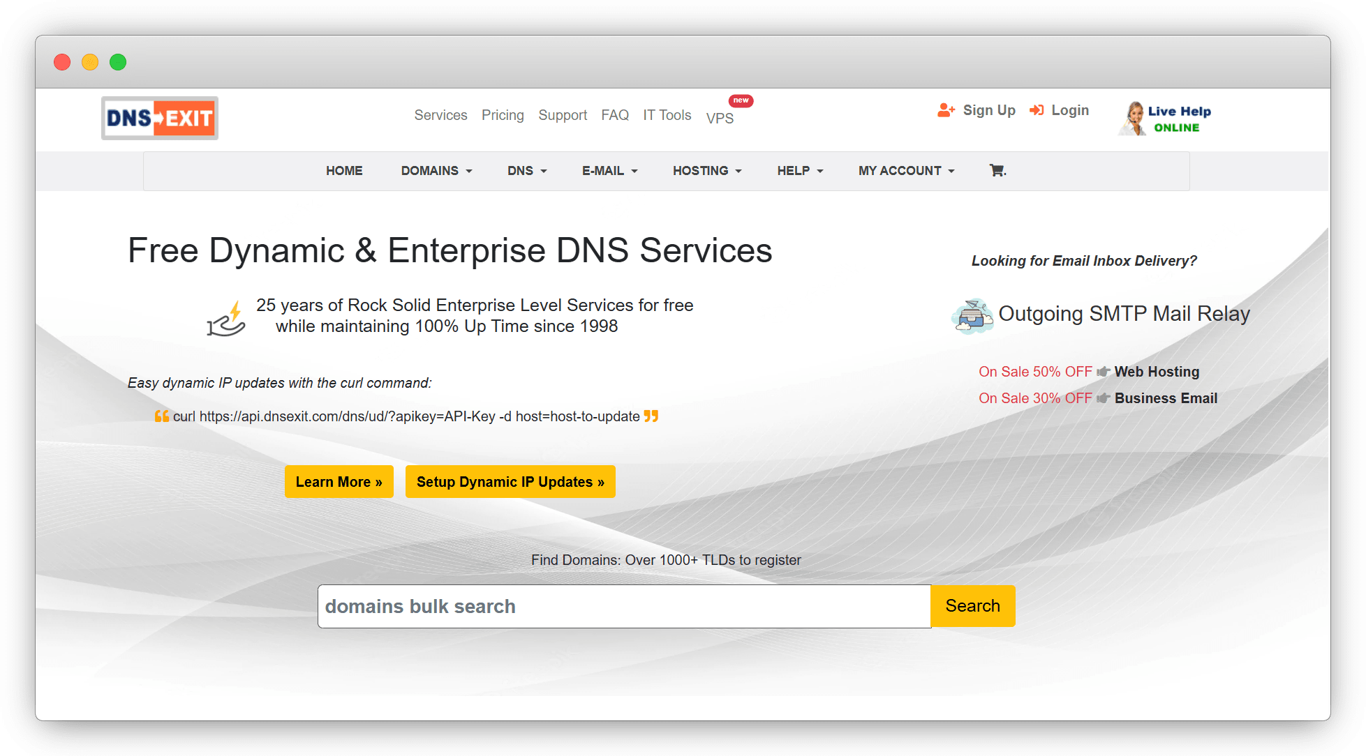Click the DNS Exit logo
1366x756 pixels.
tap(160, 118)
